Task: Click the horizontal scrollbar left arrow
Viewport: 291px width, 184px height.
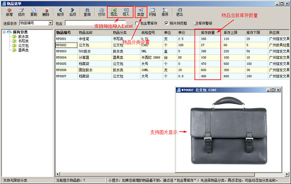Action: (x=58, y=174)
